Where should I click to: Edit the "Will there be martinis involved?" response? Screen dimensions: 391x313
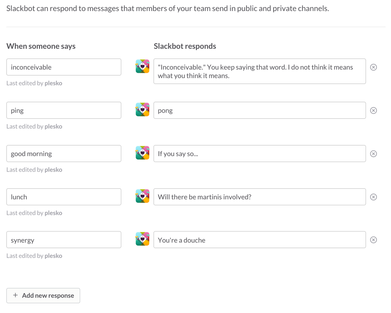coord(260,196)
